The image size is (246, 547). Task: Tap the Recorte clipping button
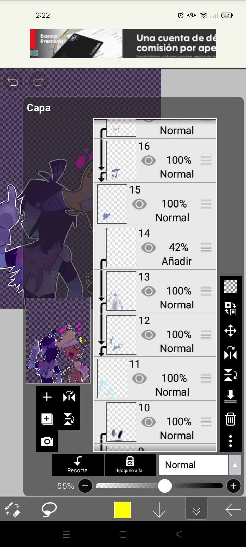pos(78,465)
